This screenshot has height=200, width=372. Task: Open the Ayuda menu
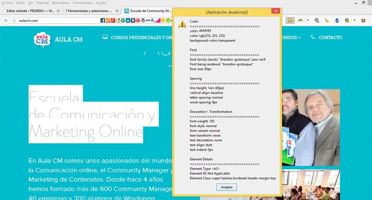pos(101,3)
